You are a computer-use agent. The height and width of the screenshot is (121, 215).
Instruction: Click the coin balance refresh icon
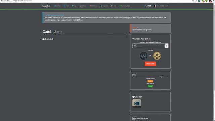(x=150, y=6)
